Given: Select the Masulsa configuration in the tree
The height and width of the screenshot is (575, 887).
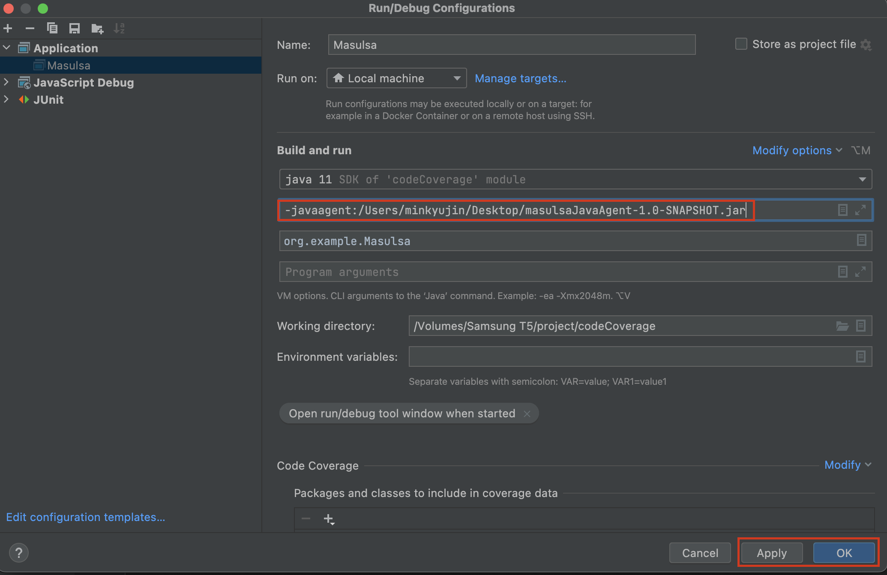Looking at the screenshot, I should (69, 66).
